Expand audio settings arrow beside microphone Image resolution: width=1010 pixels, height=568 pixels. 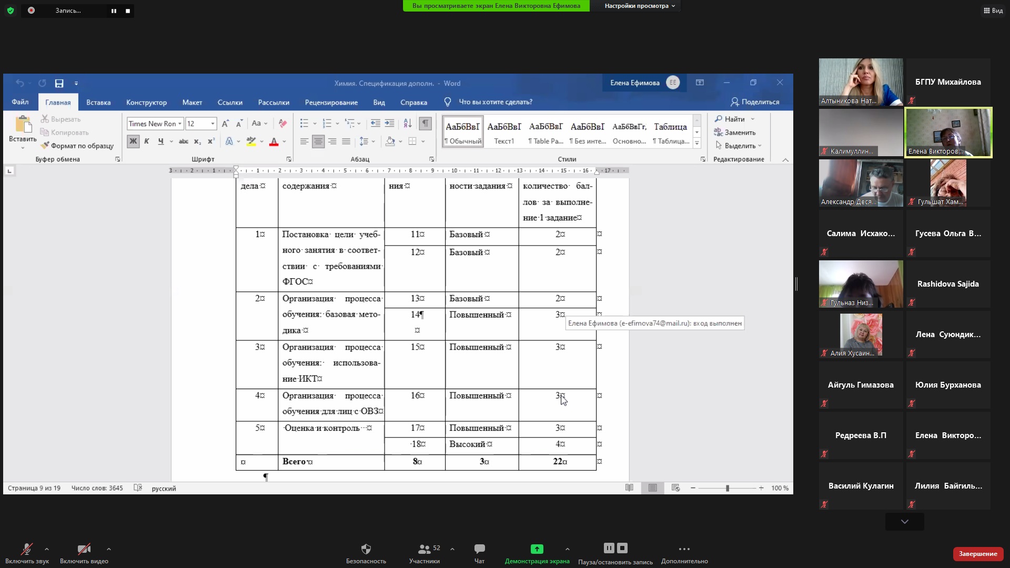click(x=47, y=549)
